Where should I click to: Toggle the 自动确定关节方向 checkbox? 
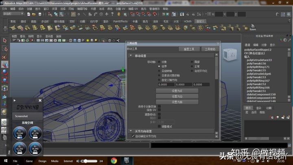pos(133,136)
